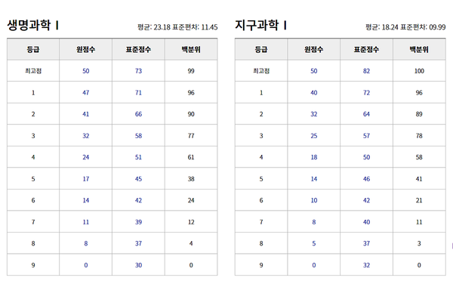Image resolution: width=453 pixels, height=287 pixels.
Task: Open 생명과학 I grade 7 standard score 39
Action: point(138,222)
